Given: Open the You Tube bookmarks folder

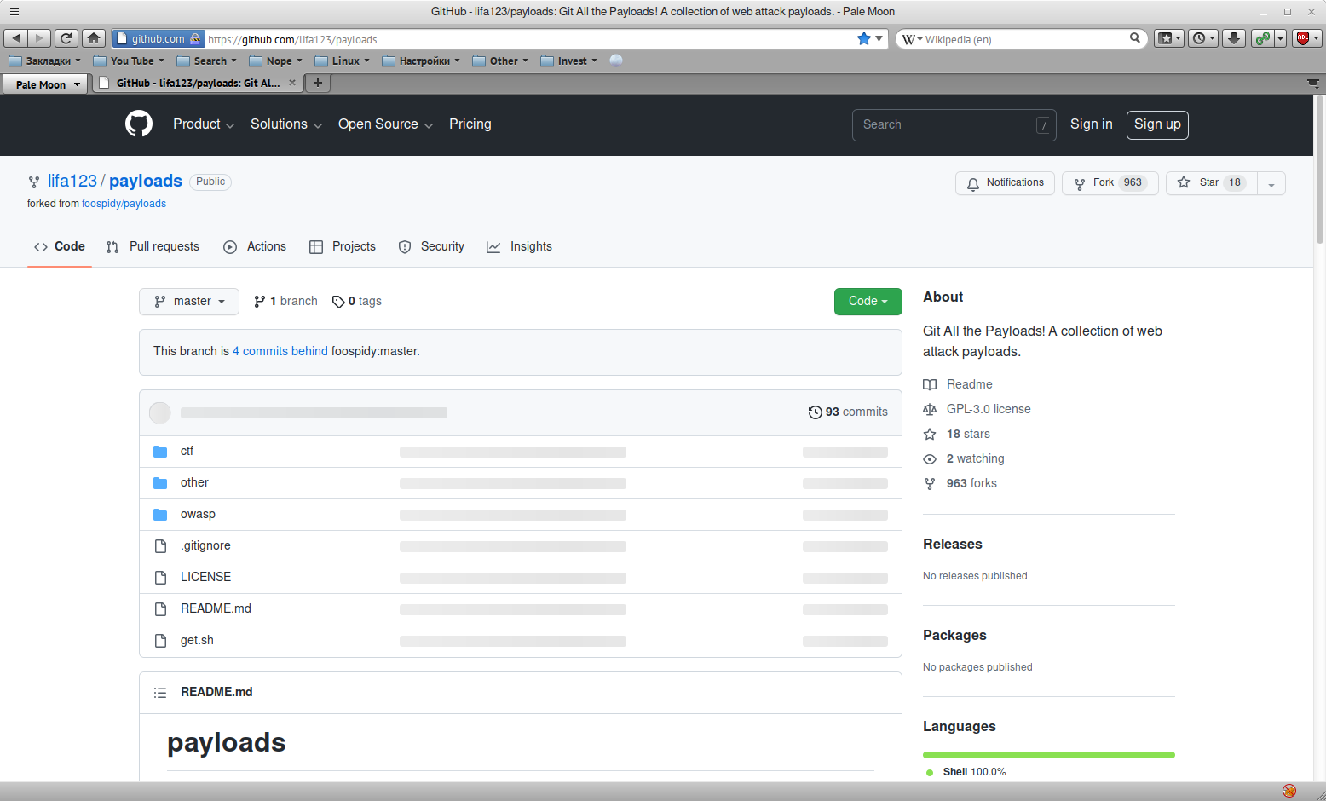Looking at the screenshot, I should [x=129, y=61].
